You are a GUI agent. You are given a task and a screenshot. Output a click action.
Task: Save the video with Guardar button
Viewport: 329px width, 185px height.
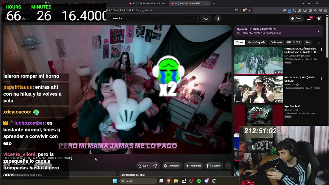point(214,166)
